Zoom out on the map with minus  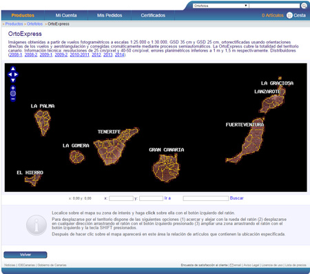13,99
